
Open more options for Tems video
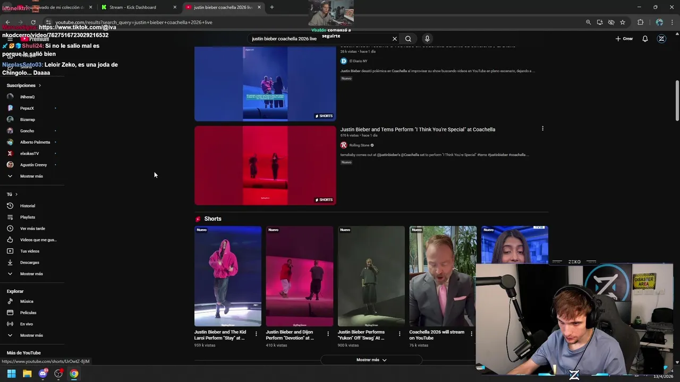542,128
